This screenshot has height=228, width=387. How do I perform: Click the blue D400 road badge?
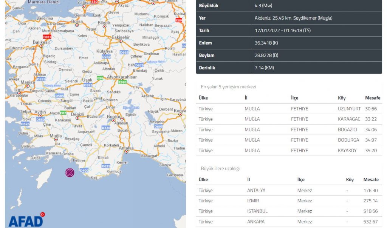coord(84,171)
